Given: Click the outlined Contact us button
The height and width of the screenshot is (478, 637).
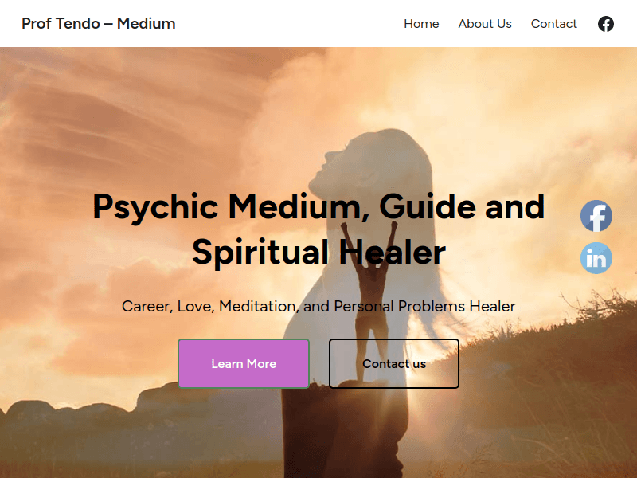Looking at the screenshot, I should tap(394, 364).
